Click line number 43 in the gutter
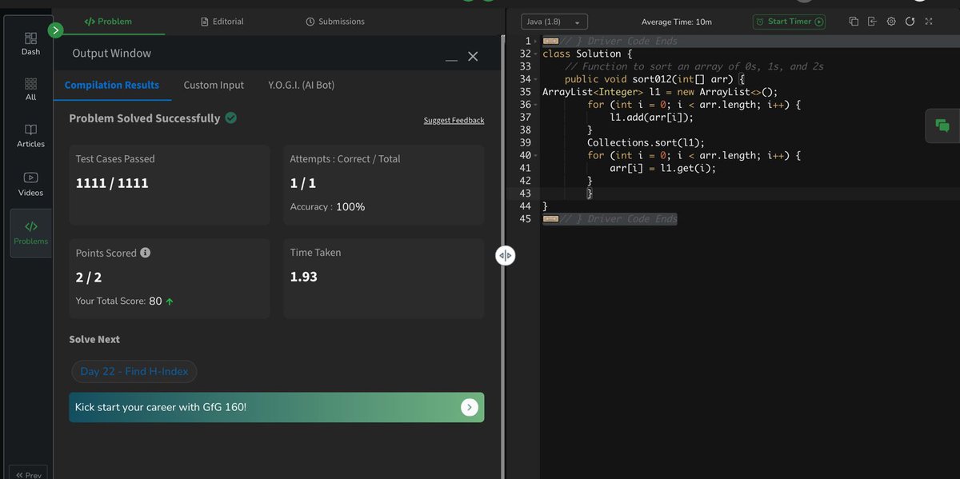This screenshot has width=960, height=479. pos(525,194)
